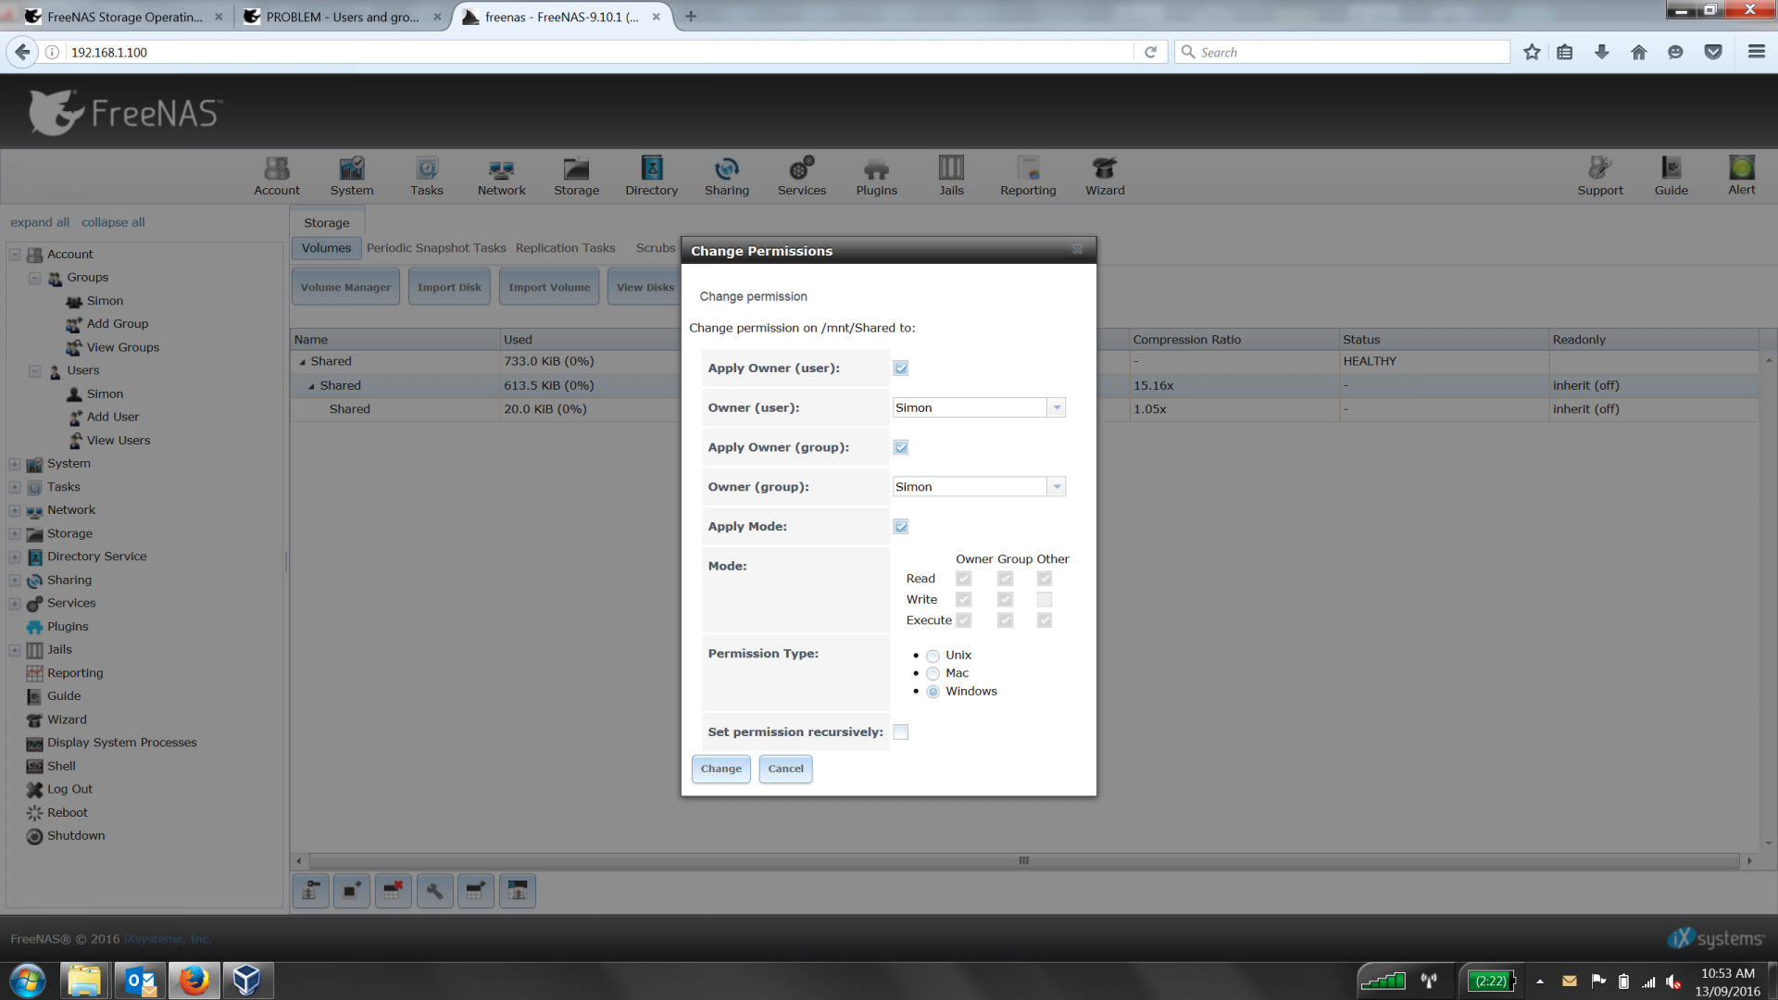The width and height of the screenshot is (1778, 1000).
Task: Switch to Replication Tasks tab
Action: 565,248
